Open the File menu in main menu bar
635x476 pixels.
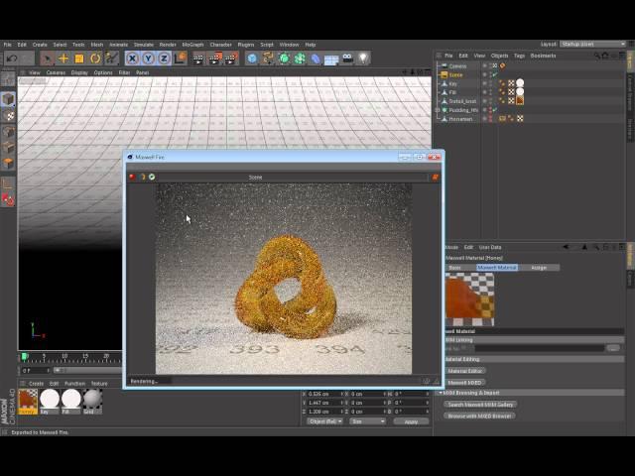click(8, 45)
